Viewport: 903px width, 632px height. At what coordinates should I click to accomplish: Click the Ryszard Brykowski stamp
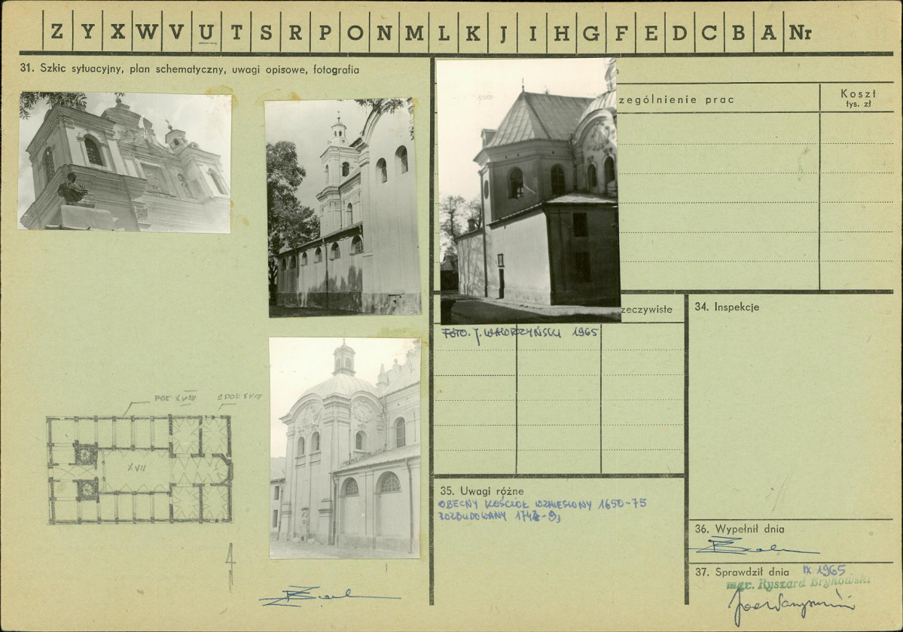coord(798,584)
